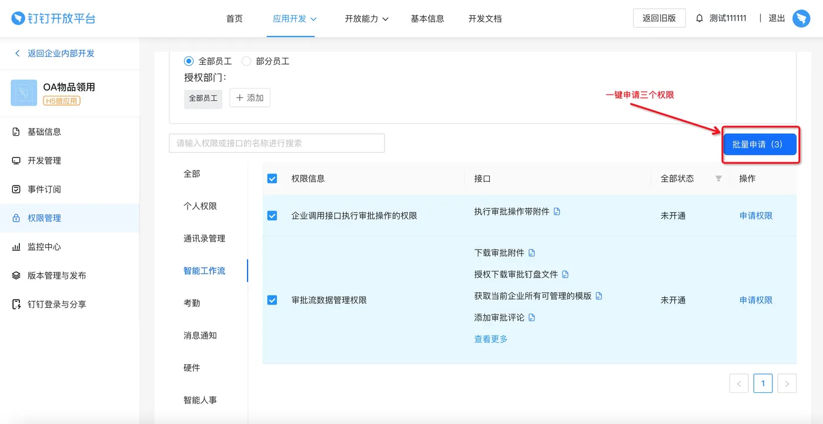This screenshot has width=823, height=424.
Task: Open the user avatar in the top right
Action: 801,18
